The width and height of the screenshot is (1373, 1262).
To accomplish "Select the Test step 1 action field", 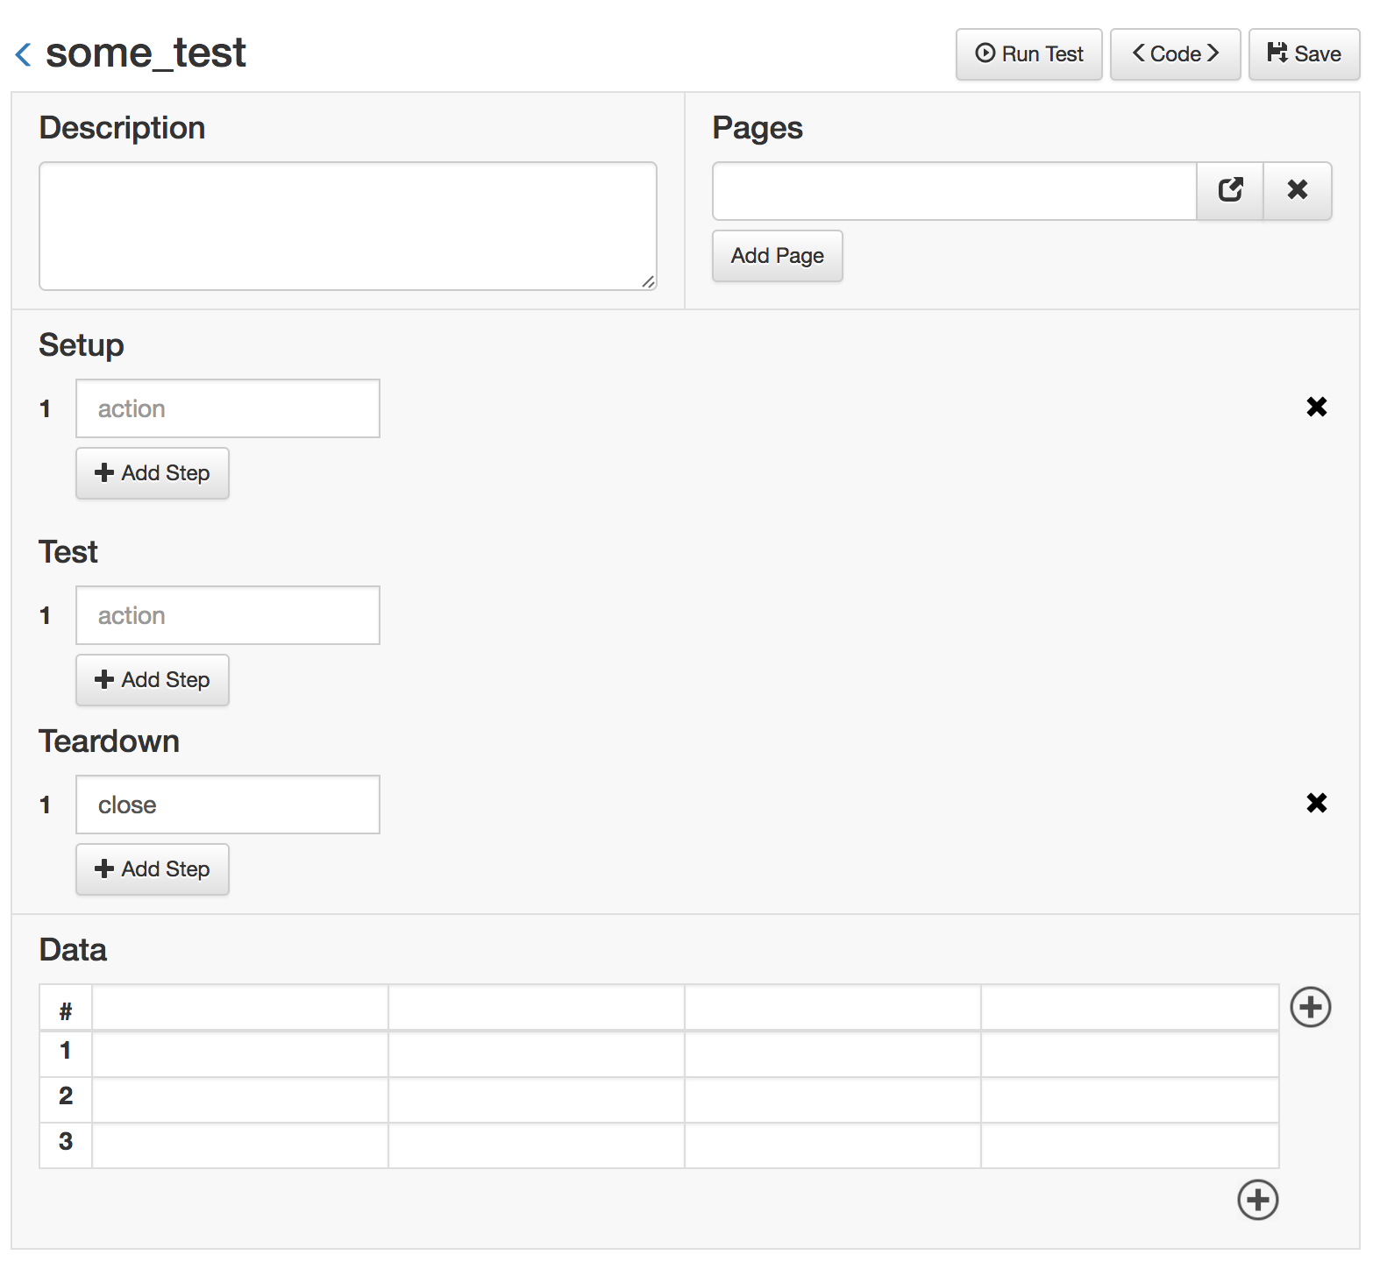I will coord(228,615).
